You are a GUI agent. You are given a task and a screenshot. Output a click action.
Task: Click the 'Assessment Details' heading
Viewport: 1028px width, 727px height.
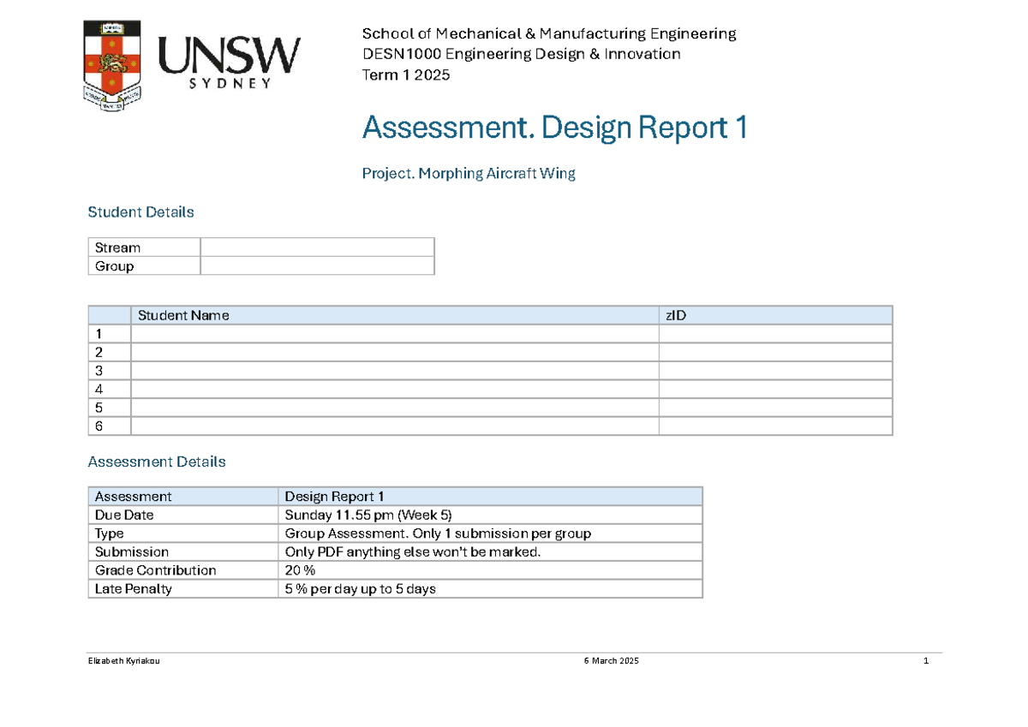pos(157,462)
